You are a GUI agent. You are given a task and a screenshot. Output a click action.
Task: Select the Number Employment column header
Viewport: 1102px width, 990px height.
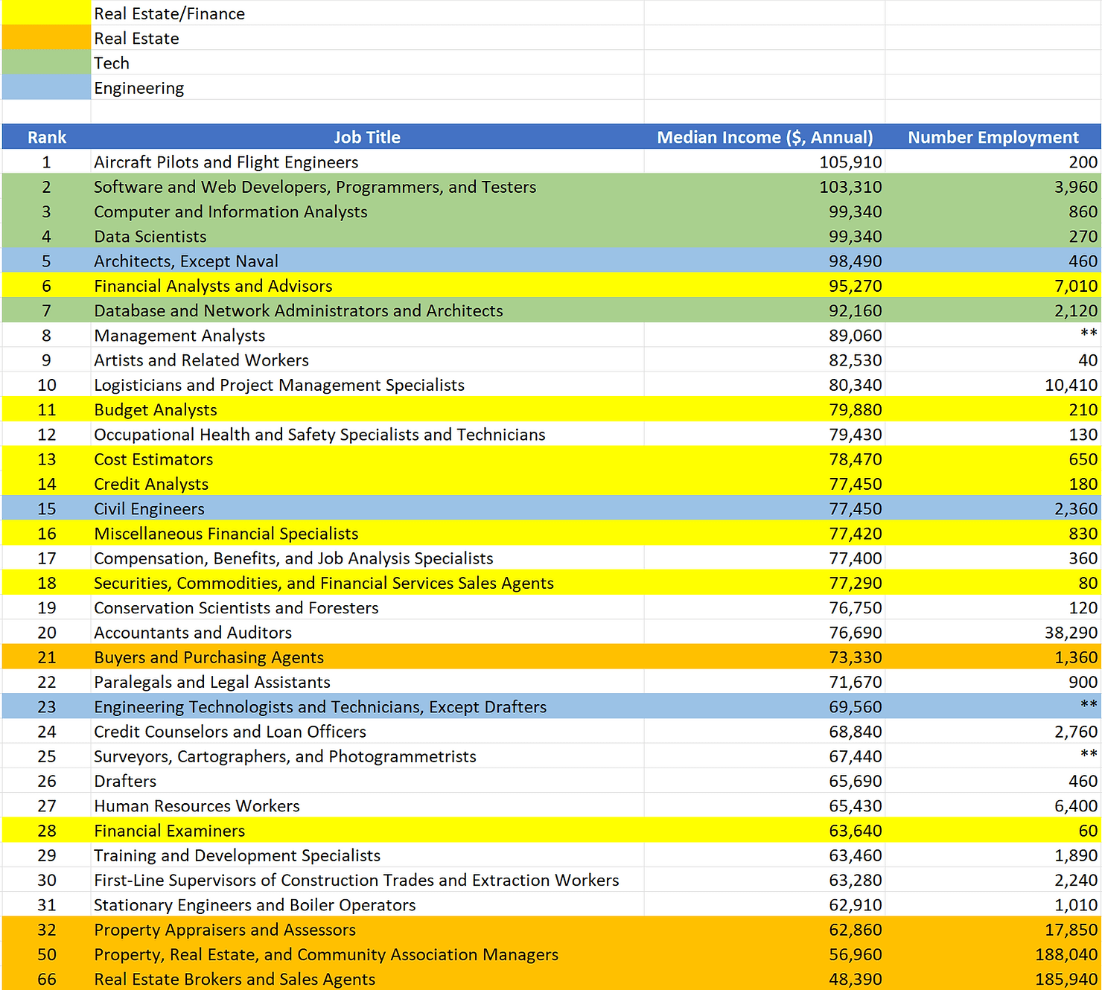point(993,137)
